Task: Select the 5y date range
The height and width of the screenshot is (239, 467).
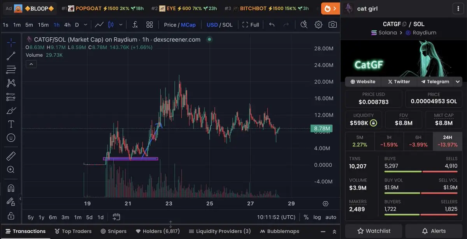Action: (31, 217)
